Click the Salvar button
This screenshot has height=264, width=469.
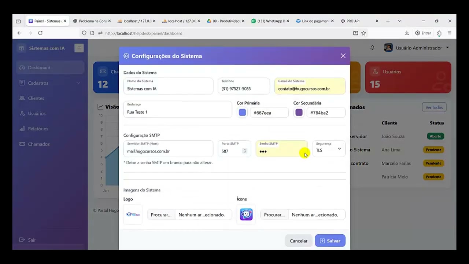330,241
